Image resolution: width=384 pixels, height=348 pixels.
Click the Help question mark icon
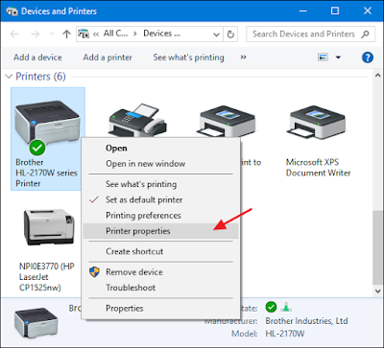pos(368,58)
